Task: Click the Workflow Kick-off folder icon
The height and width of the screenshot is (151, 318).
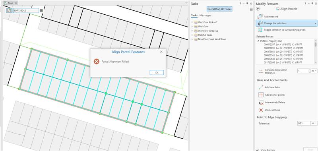Action: [x=196, y=22]
